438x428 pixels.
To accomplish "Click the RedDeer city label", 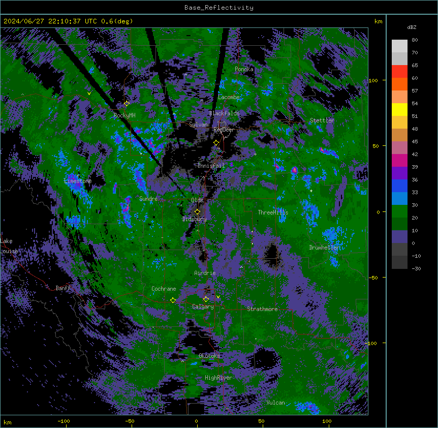I will pos(224,130).
